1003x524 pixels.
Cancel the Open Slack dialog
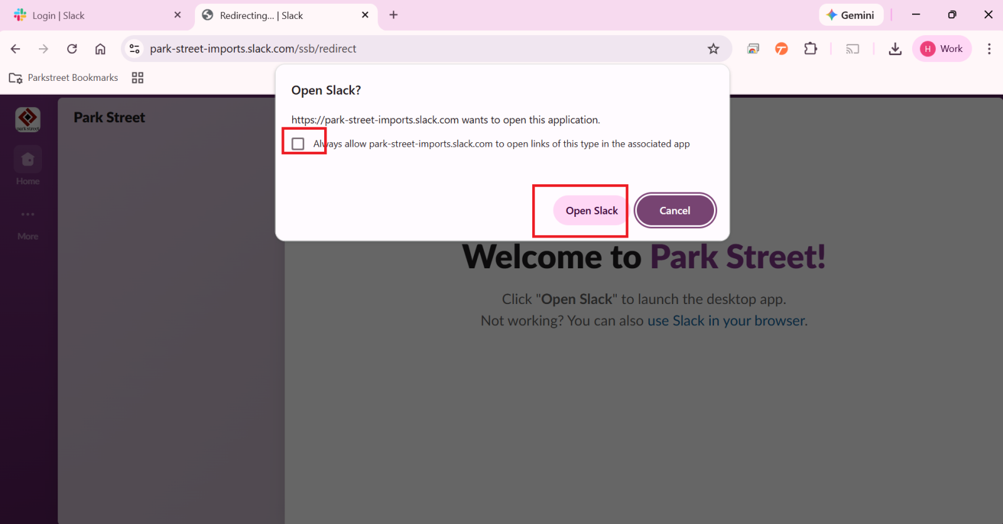[675, 211]
